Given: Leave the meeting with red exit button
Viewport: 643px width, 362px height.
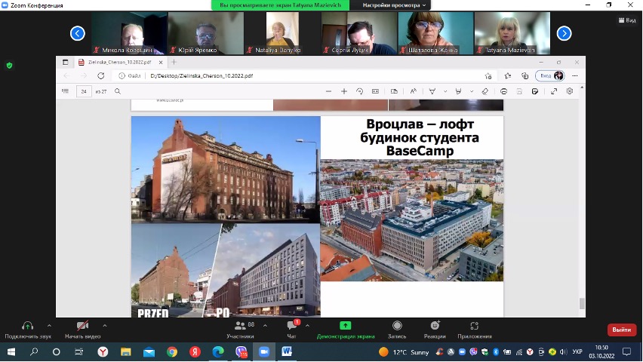Looking at the screenshot, I should click(622, 330).
